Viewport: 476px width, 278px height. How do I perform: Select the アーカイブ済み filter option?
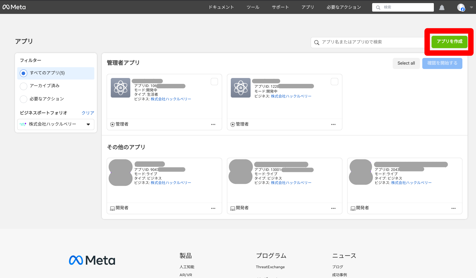[24, 86]
